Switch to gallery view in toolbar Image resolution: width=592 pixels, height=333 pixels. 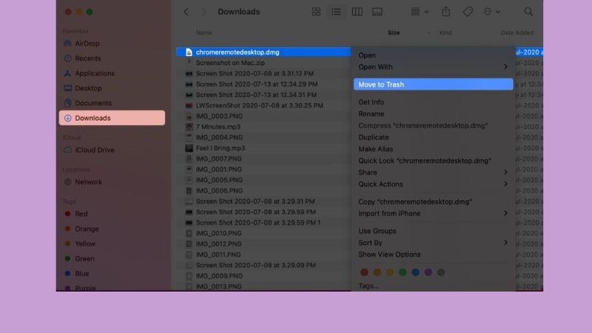click(377, 12)
